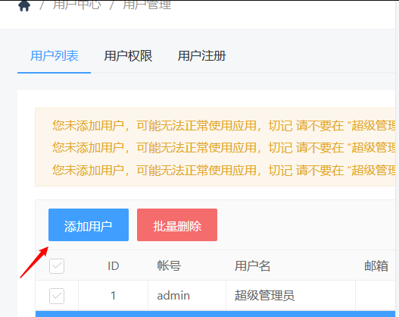Screen dimensions: 399x317
Task: Open 用户中心 breadcrumb link
Action: 77,5
